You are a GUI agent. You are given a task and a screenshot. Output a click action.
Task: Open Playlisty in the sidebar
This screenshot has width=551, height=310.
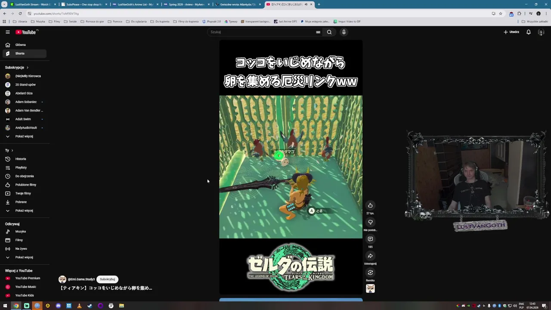[x=24, y=167]
